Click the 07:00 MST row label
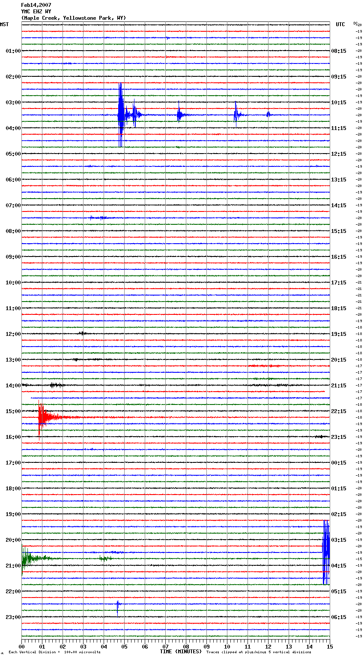This screenshot has height=658, width=364. (x=13, y=205)
